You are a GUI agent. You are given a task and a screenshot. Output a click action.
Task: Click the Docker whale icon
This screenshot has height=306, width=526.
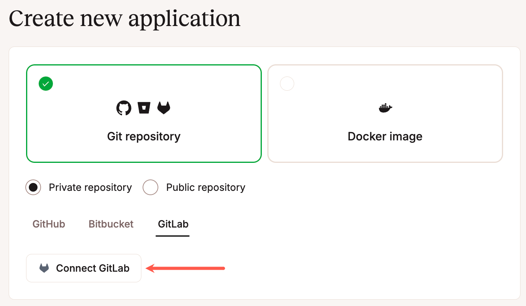[385, 107]
